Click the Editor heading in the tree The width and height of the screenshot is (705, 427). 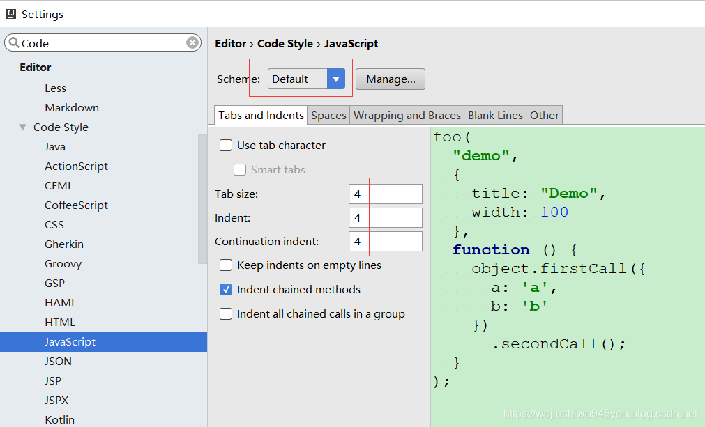pos(35,68)
